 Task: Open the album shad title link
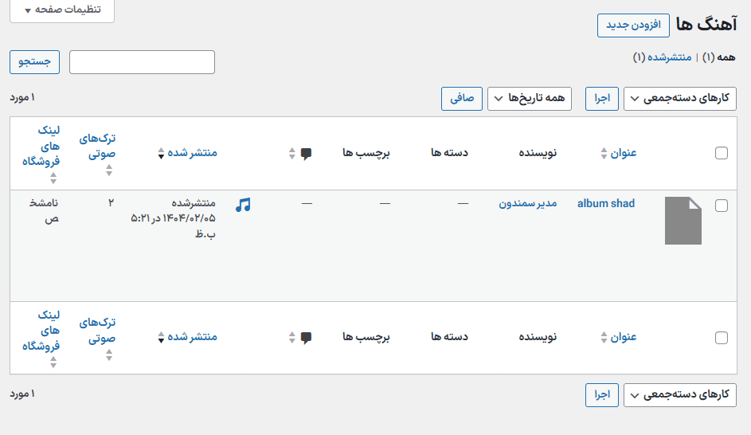point(606,204)
